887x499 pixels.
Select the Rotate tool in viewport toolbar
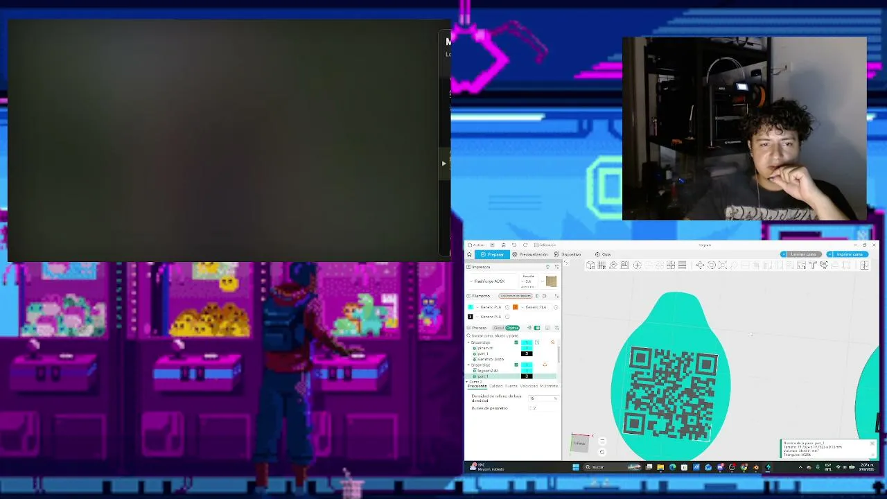711,265
